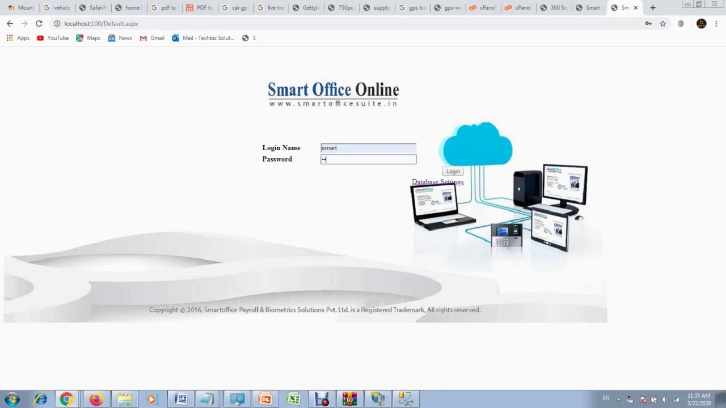Click the grey shield extension icon

(681, 23)
